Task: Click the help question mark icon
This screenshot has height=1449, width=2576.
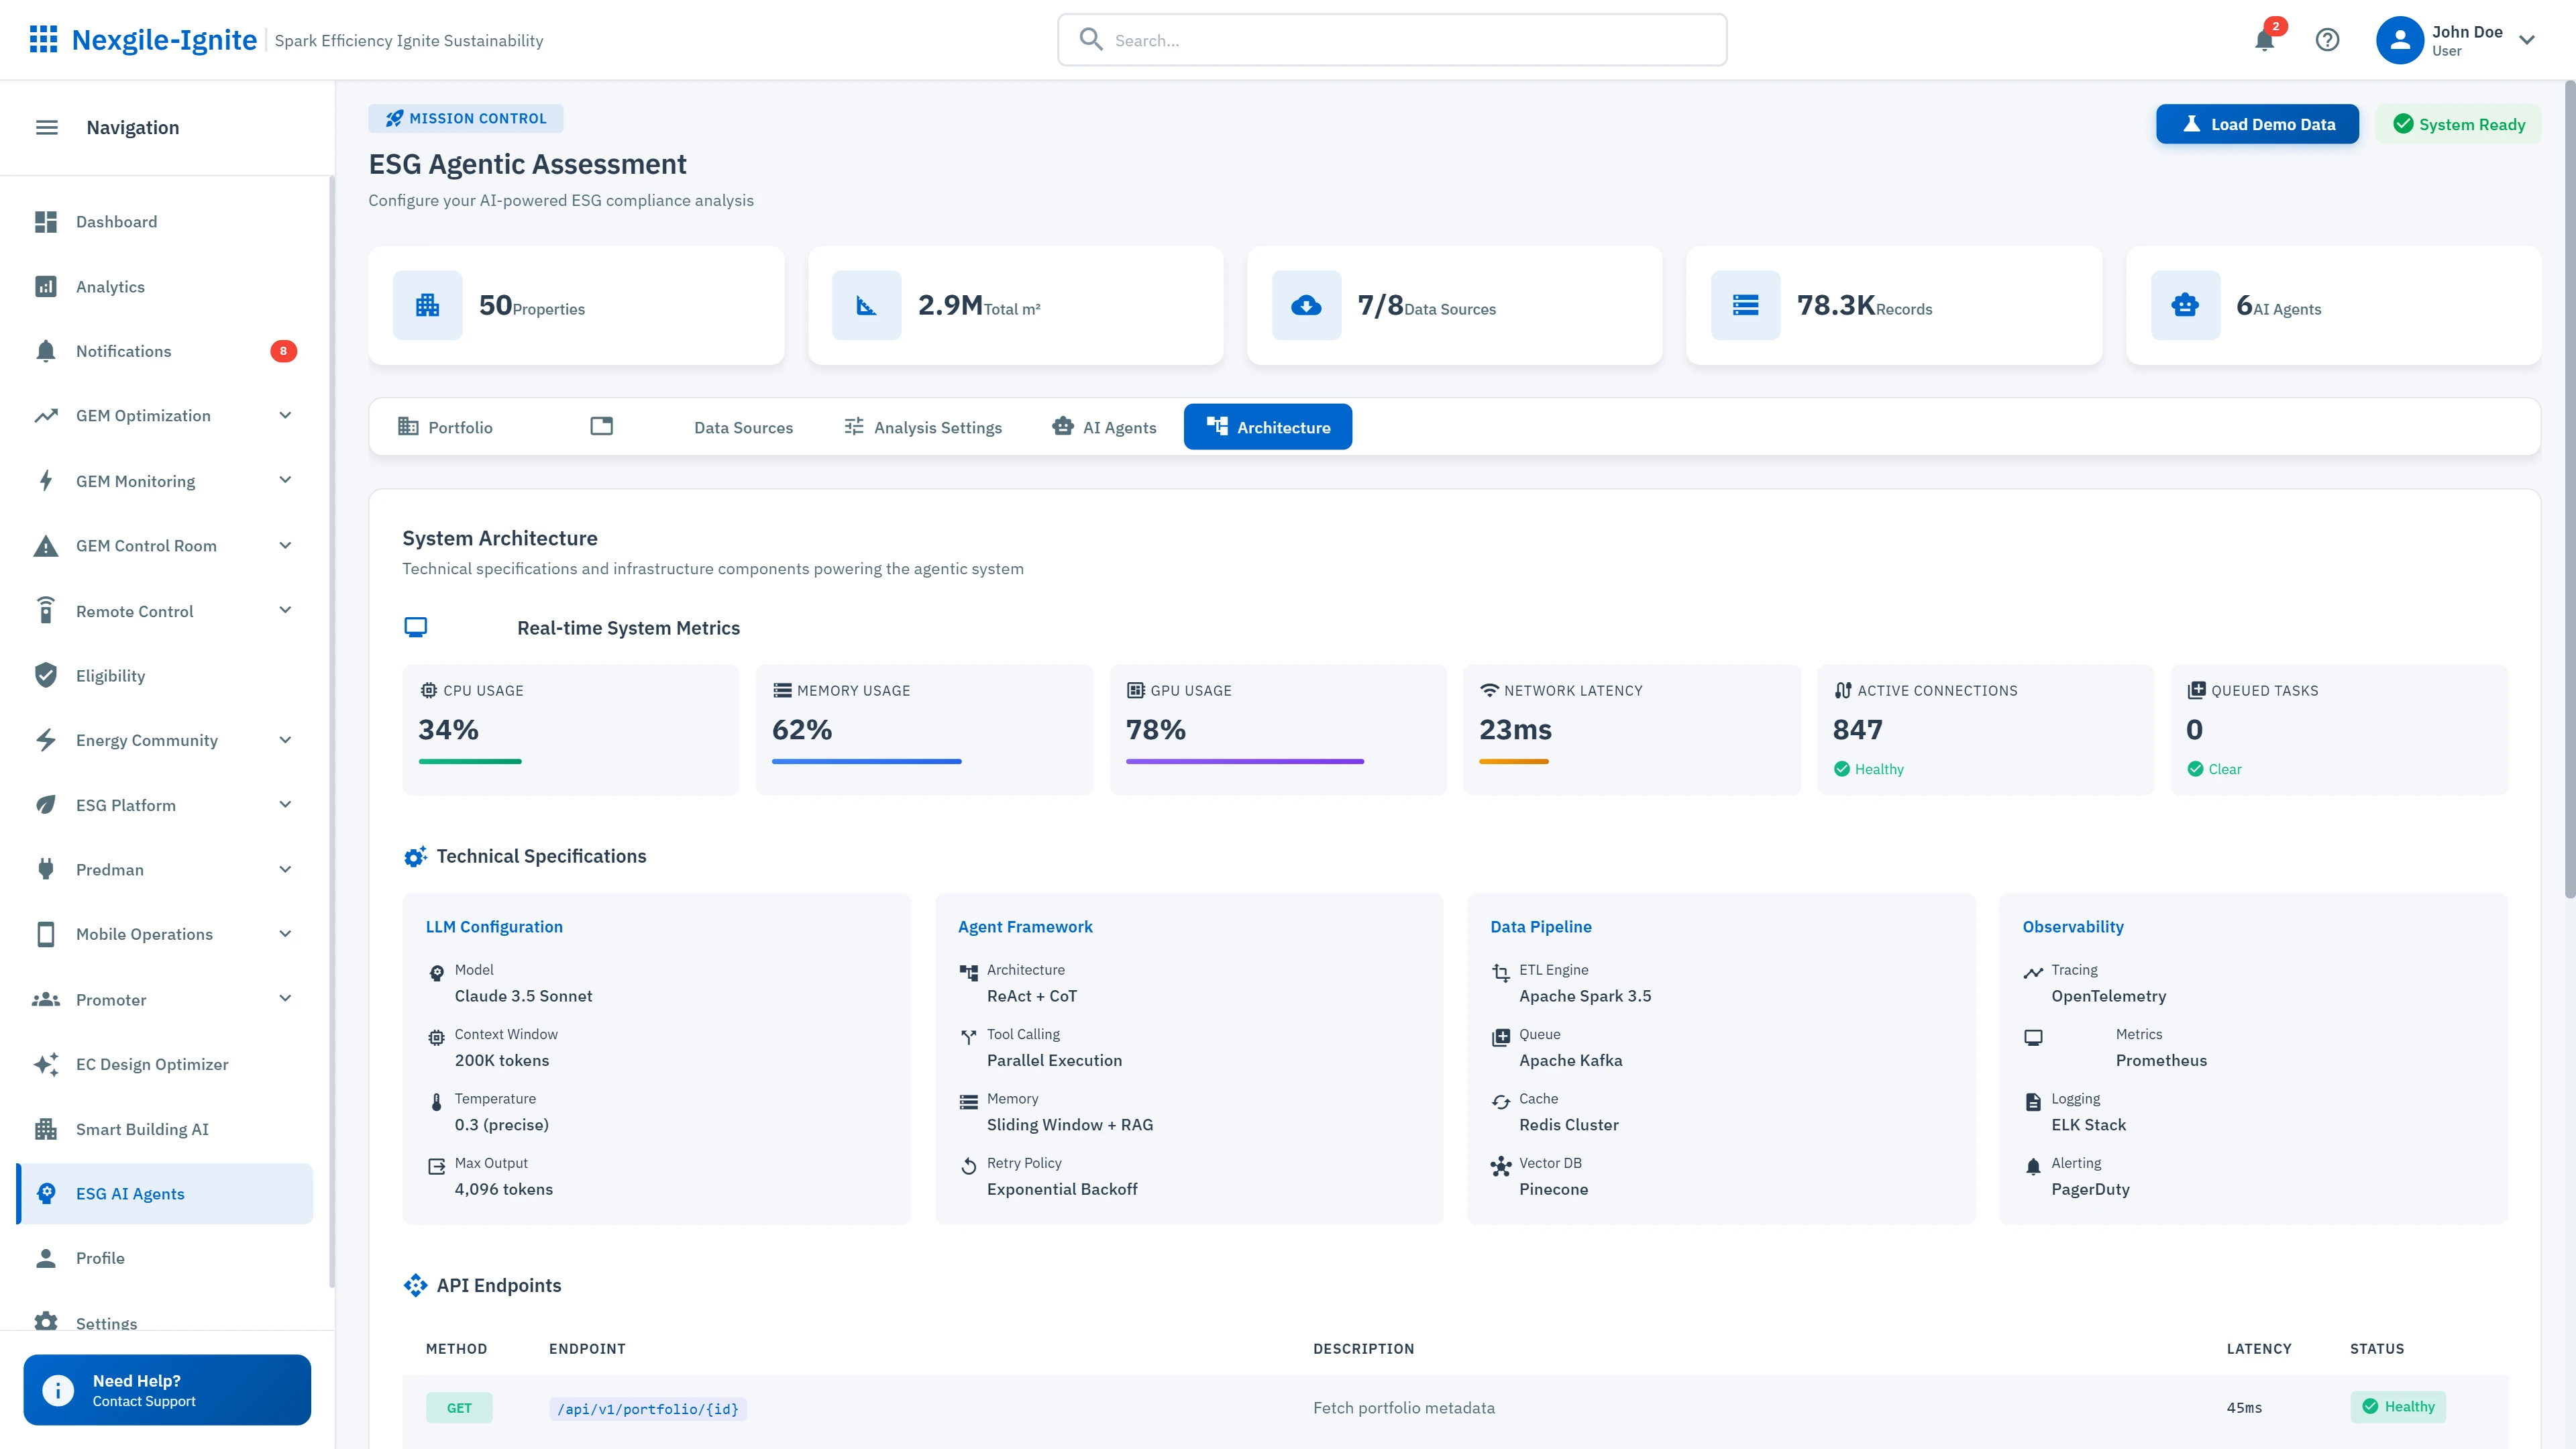Action: 2328,40
